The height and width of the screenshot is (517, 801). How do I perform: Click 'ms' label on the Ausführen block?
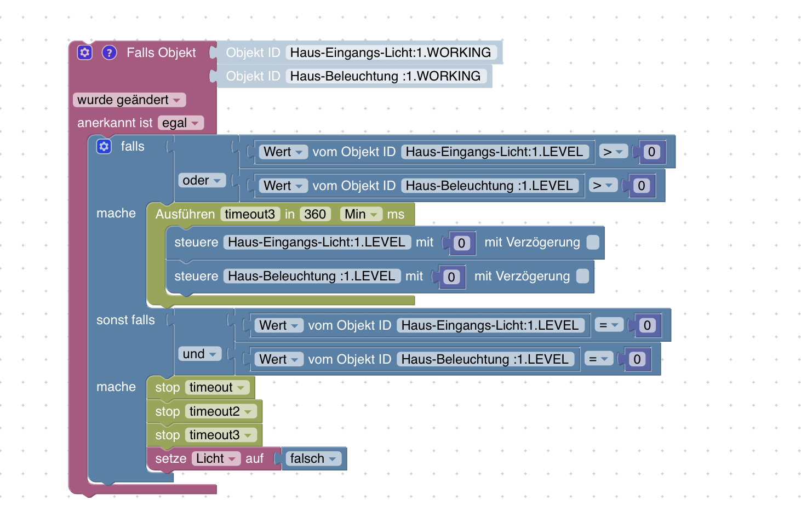pos(396,214)
